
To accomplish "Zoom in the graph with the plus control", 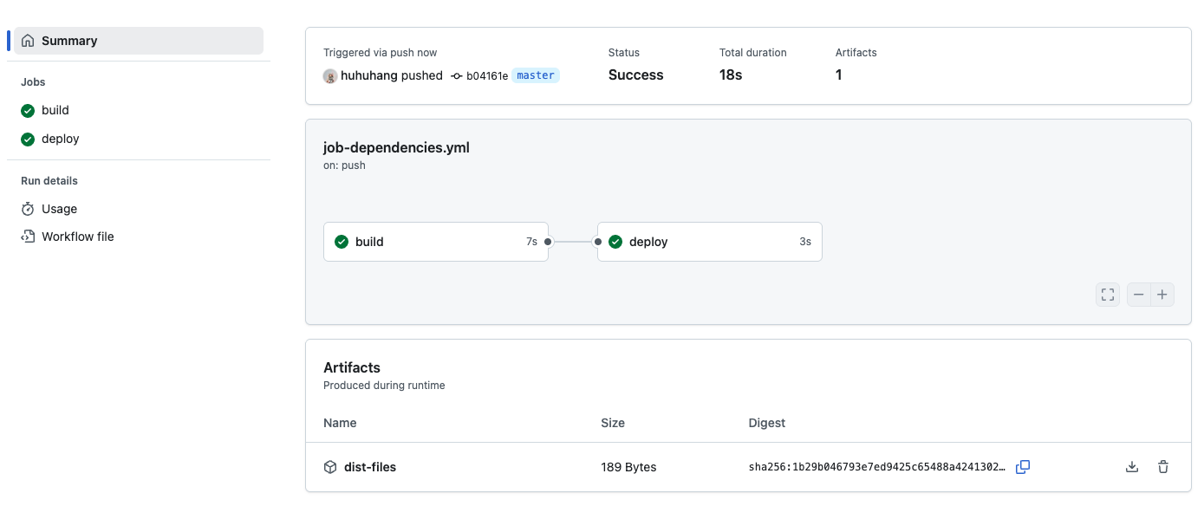I will [x=1162, y=295].
